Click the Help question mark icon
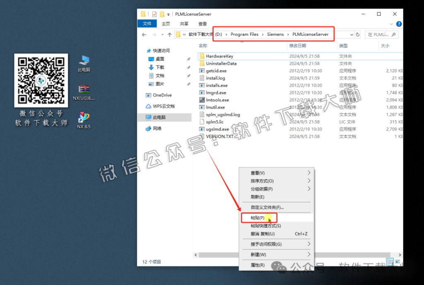The height and width of the screenshot is (285, 424). (x=398, y=24)
